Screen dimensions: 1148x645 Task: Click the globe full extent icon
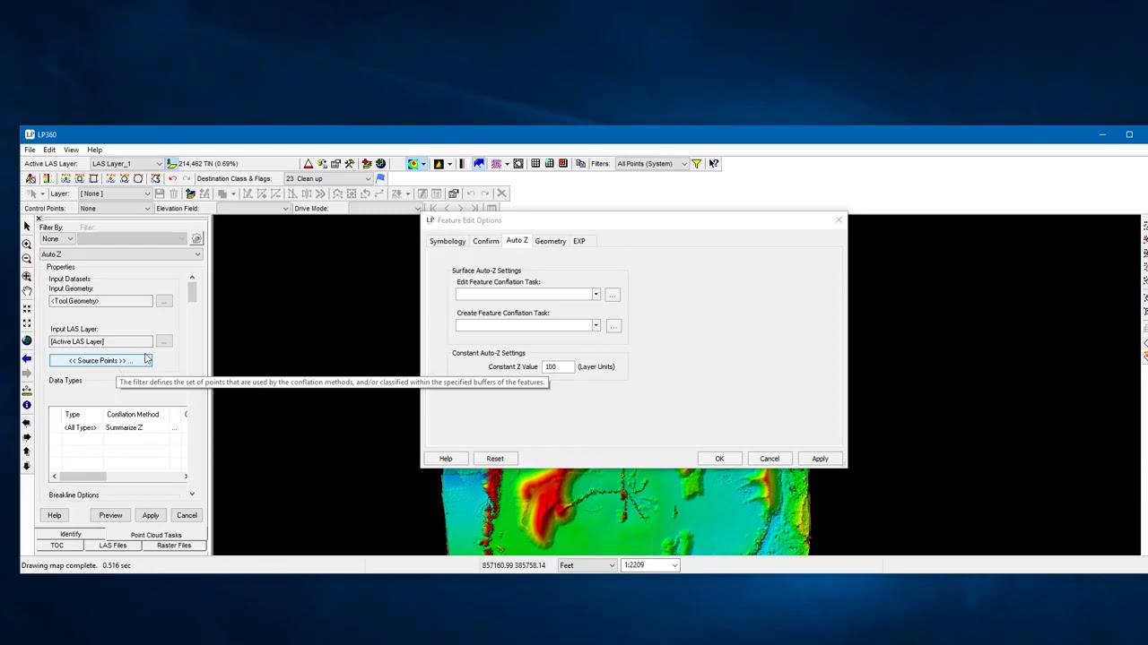point(27,340)
